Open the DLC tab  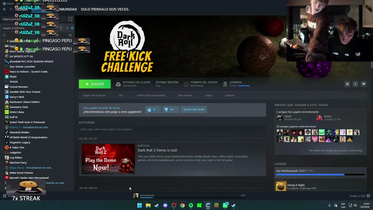(x=121, y=95)
